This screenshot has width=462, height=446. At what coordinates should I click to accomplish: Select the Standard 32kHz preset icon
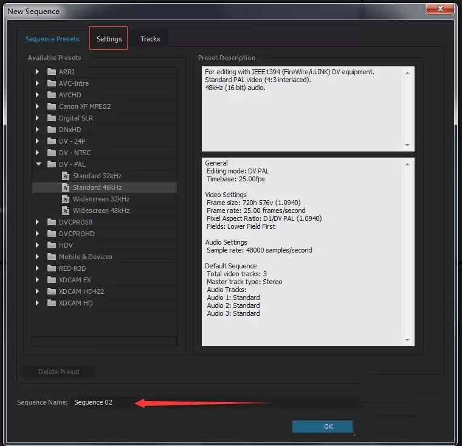(x=66, y=176)
